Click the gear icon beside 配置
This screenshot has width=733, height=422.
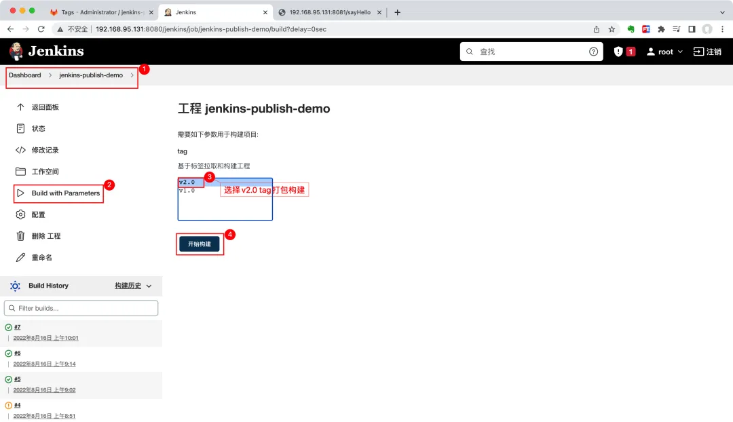pos(20,214)
